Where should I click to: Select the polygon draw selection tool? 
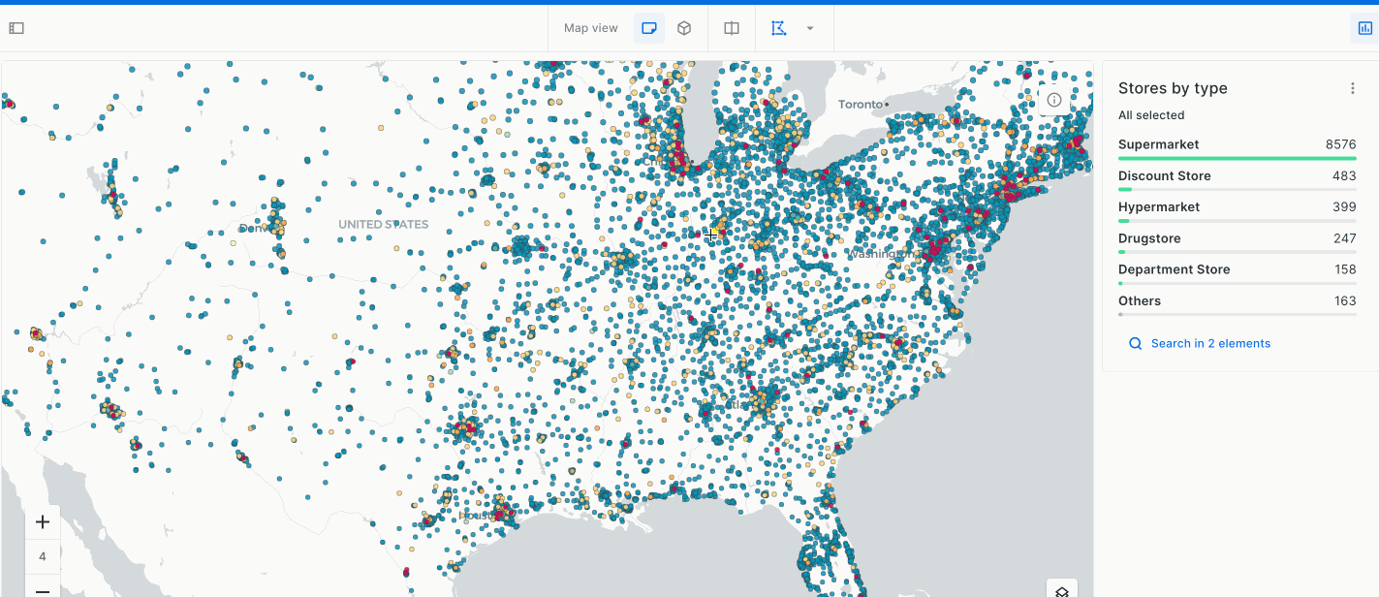[778, 28]
